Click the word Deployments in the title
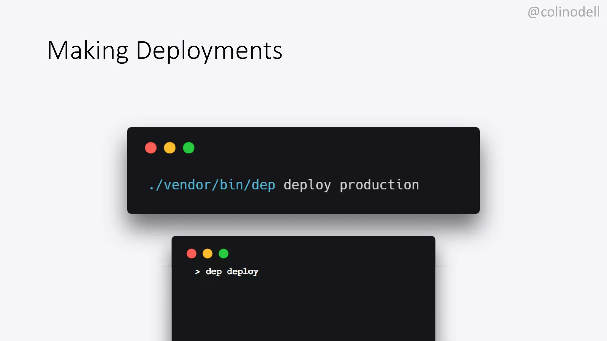This screenshot has width=607, height=341. click(209, 51)
